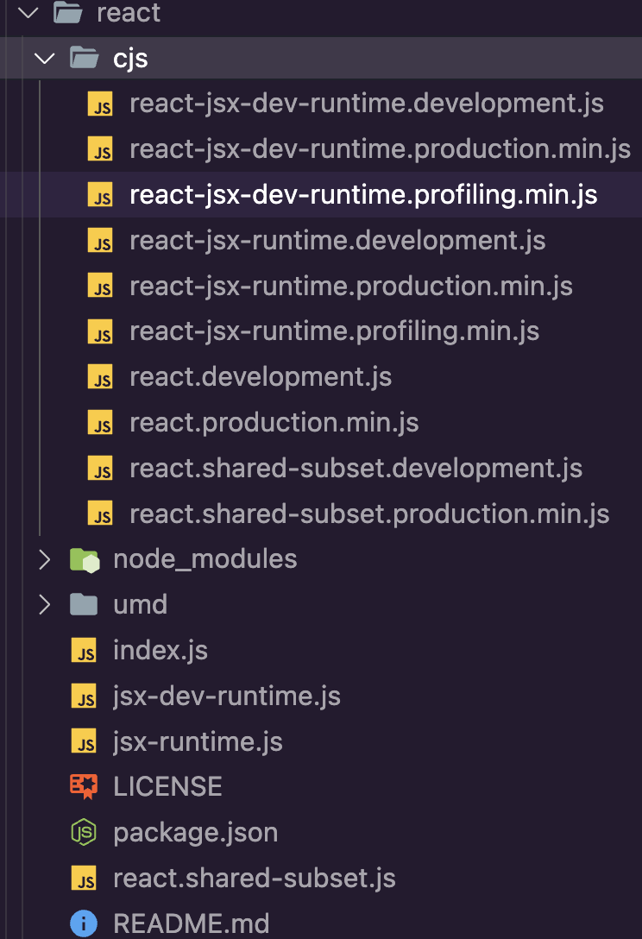The image size is (642, 939).
Task: Click JS icon next to react.shared-subset.js
Action: coord(84,878)
